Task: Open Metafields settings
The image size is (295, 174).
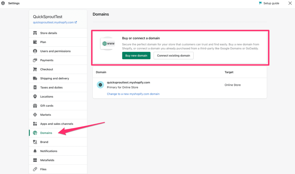Action: tap(58, 160)
